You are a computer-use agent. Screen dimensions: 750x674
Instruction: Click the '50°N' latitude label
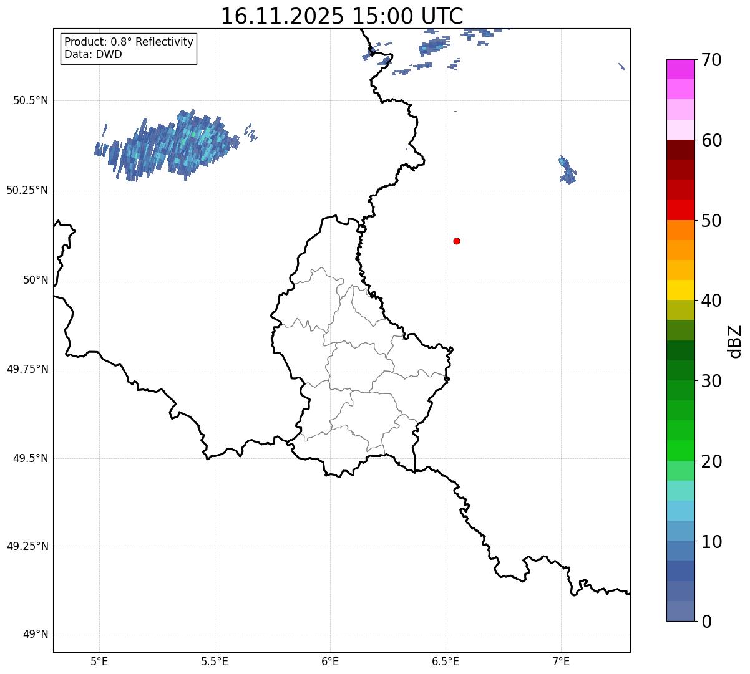(x=36, y=280)
